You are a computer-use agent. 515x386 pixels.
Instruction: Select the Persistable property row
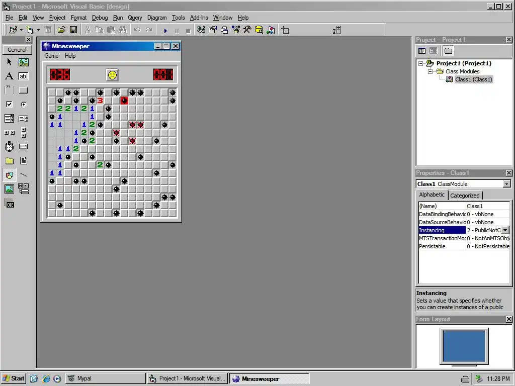[x=464, y=246]
